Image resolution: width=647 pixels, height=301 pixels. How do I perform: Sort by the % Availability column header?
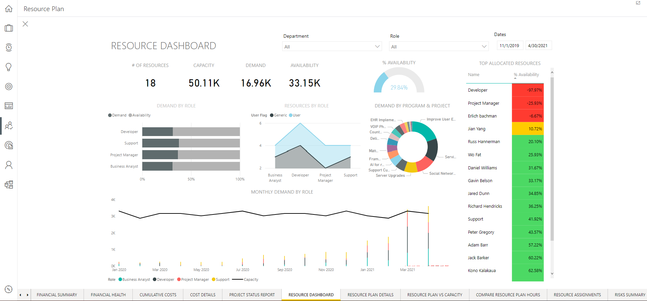click(x=526, y=75)
